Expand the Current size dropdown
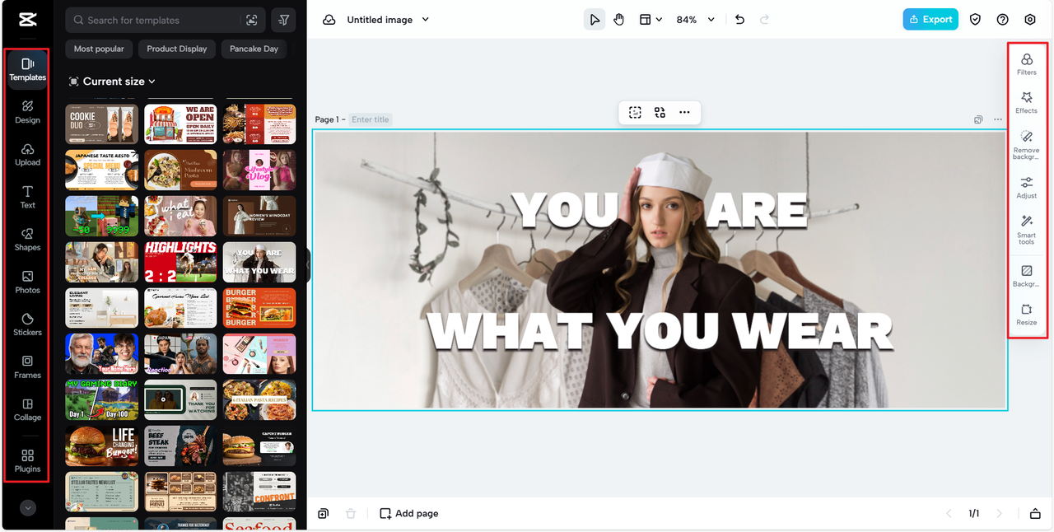The height and width of the screenshot is (532, 1054). (113, 82)
